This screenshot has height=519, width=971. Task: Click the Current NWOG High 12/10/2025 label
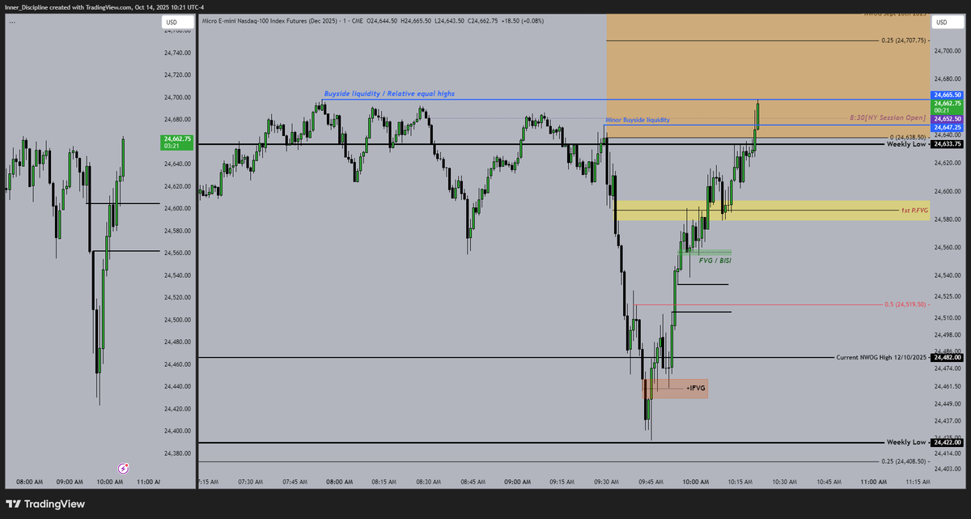[882, 357]
